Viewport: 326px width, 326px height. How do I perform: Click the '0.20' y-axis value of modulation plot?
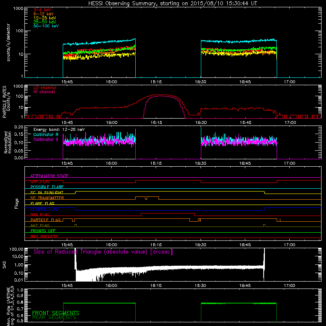[18, 127]
